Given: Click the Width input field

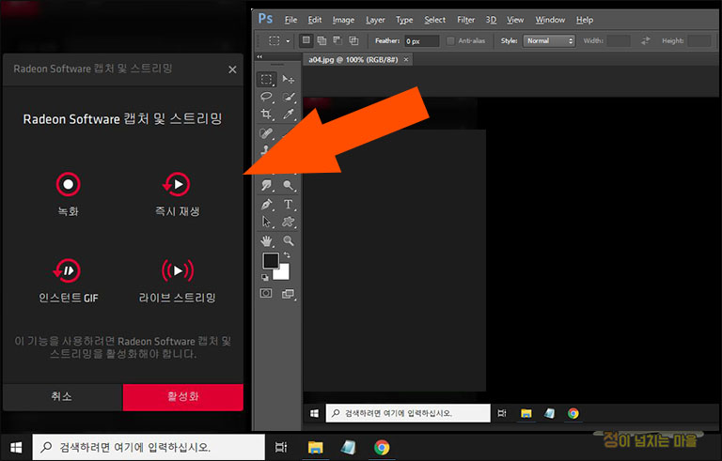Looking at the screenshot, I should 619,41.
